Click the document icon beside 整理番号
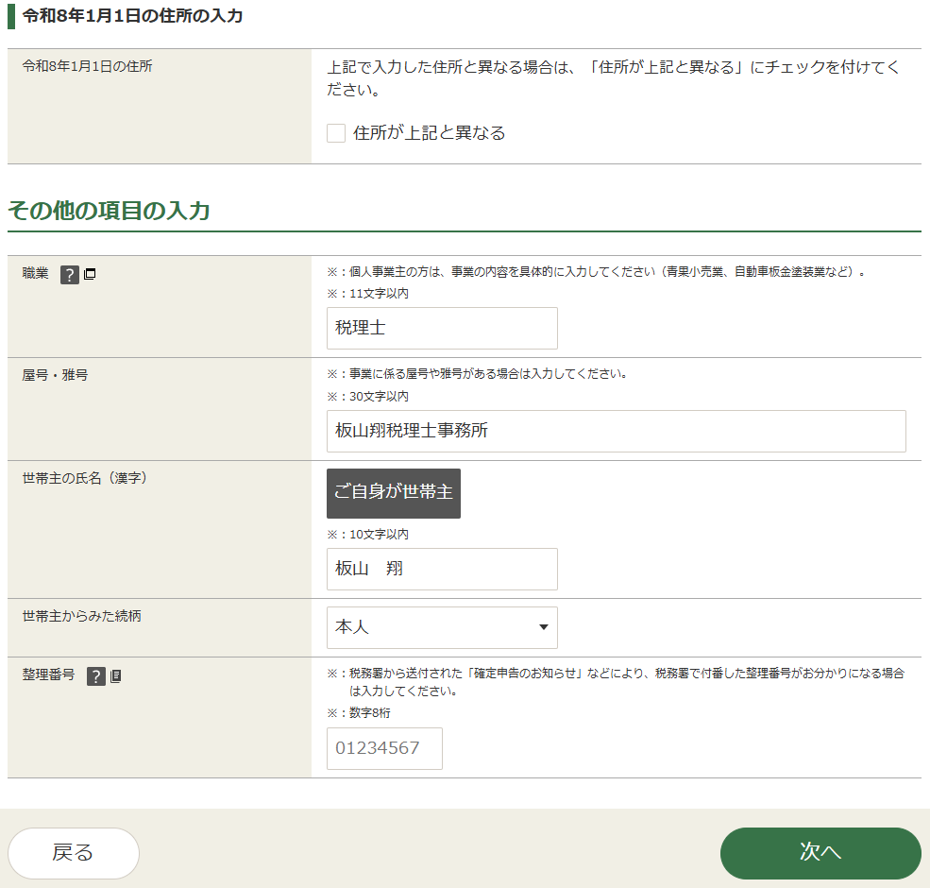930x888 pixels. coord(116,676)
